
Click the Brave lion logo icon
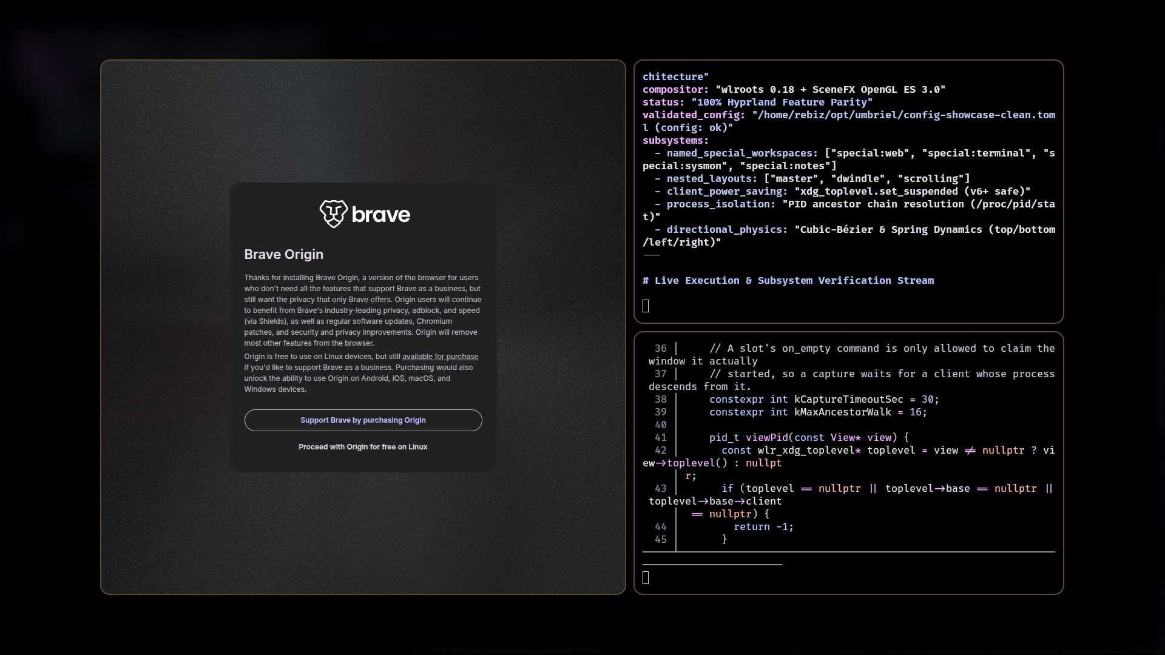pos(333,214)
